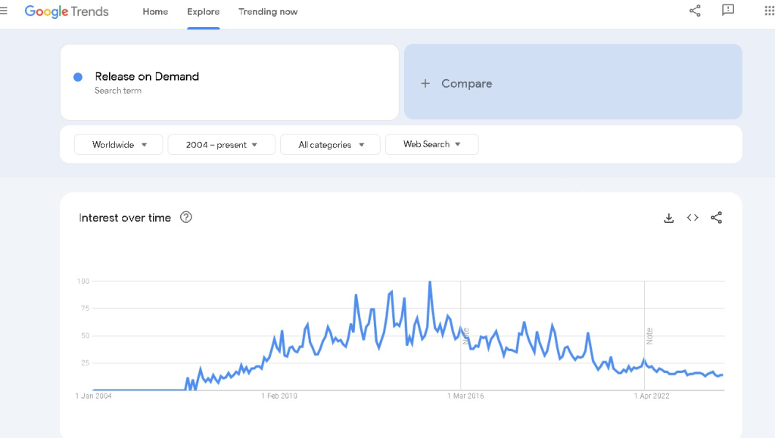
Task: Download the Interest over time chart CSV
Action: coord(669,218)
